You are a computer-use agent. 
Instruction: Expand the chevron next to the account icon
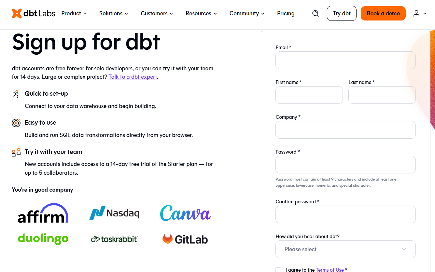pyautogui.click(x=424, y=13)
